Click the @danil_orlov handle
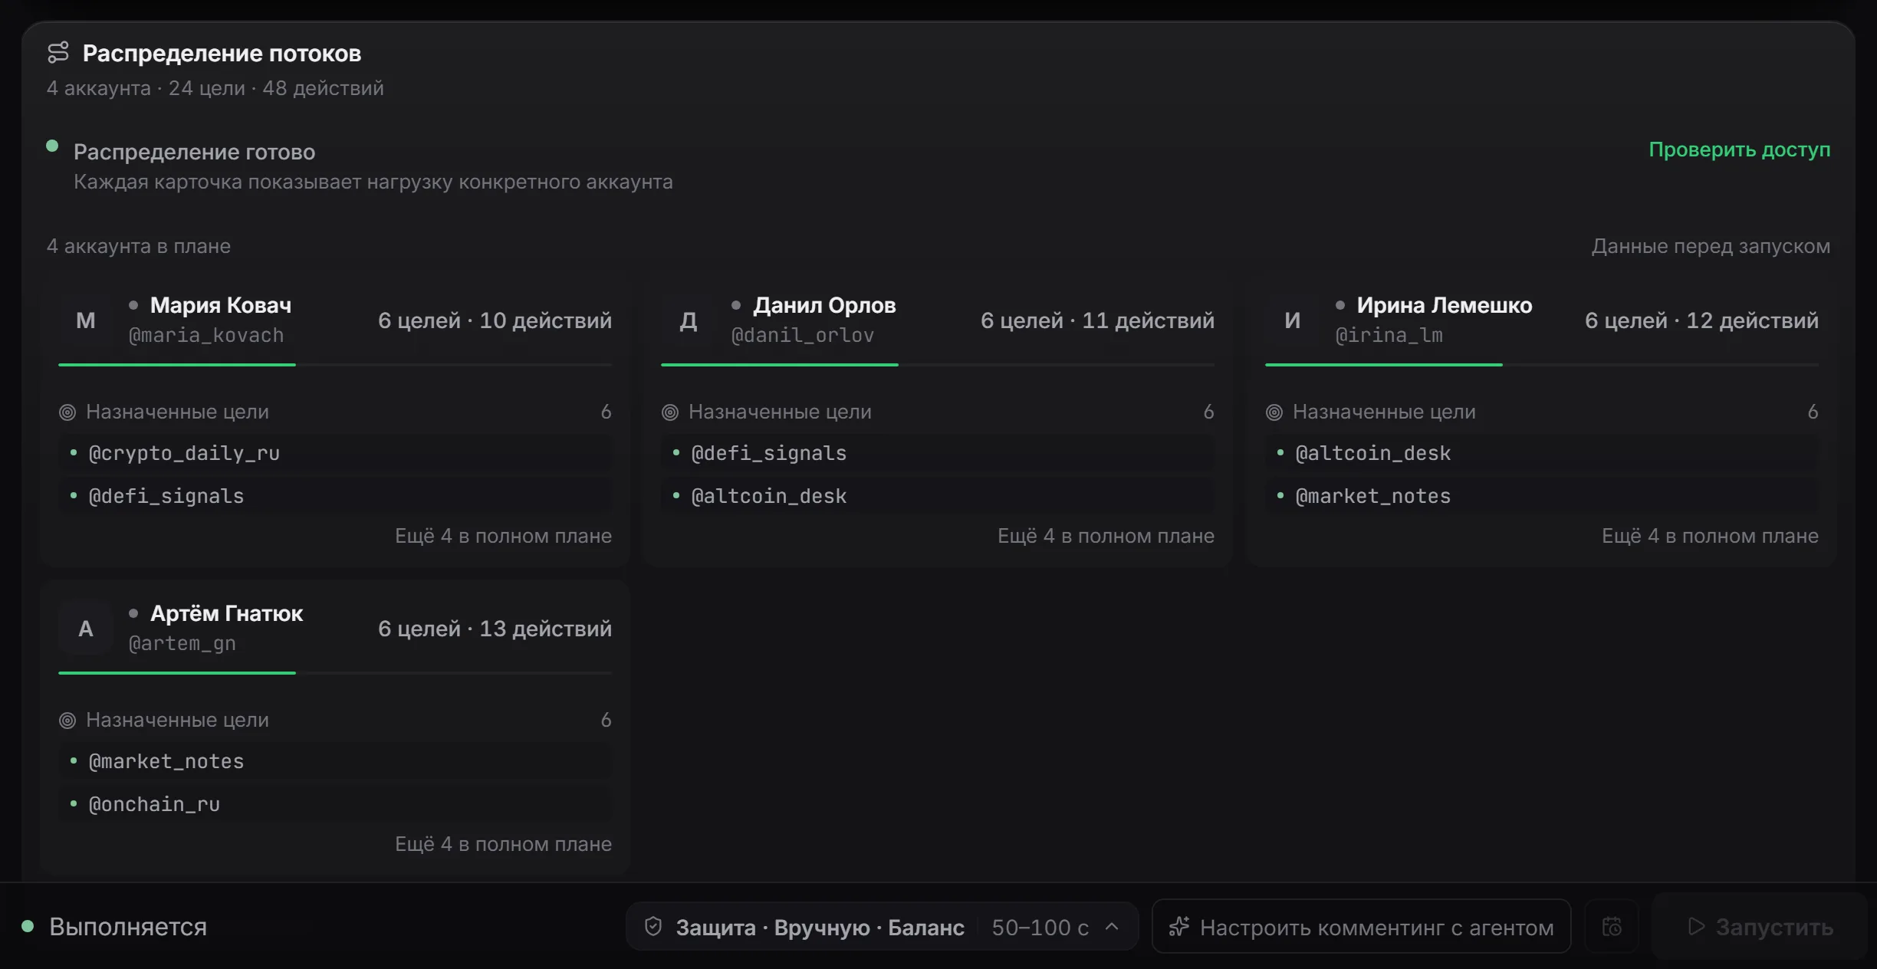This screenshot has height=969, width=1877. [x=803, y=336]
